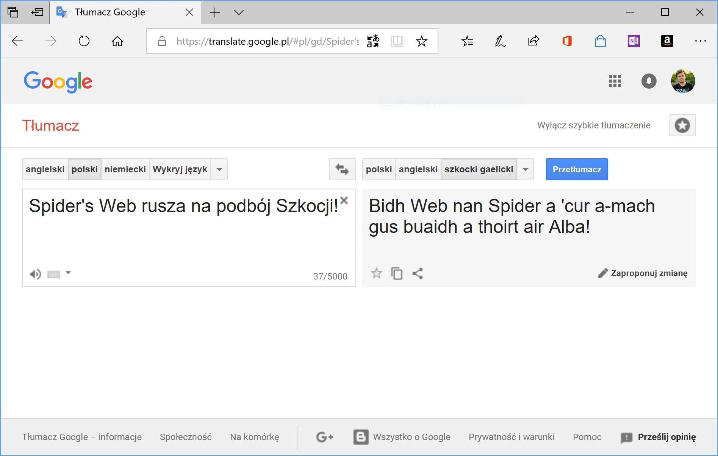718x456 pixels.
Task: Open the browser settings ellipsis menu
Action: pos(700,41)
